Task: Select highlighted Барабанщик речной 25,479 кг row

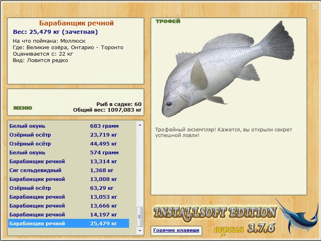Action: [x=69, y=223]
